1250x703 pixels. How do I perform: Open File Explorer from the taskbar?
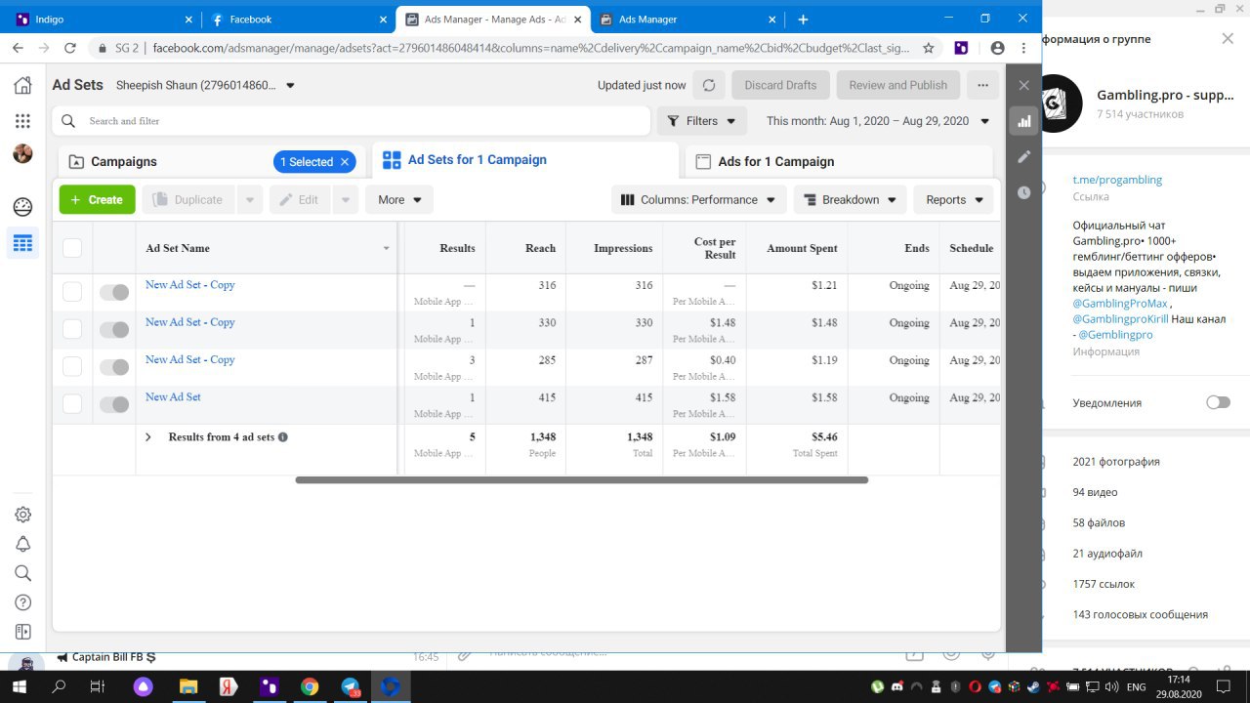[187, 686]
